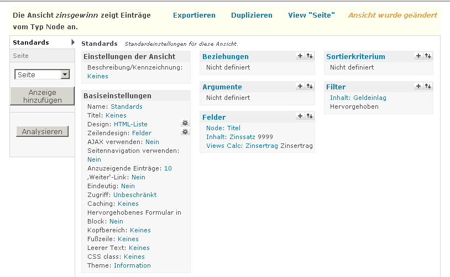The height and width of the screenshot is (277, 450).
Task: Click the Duplizieren link
Action: 252,15
